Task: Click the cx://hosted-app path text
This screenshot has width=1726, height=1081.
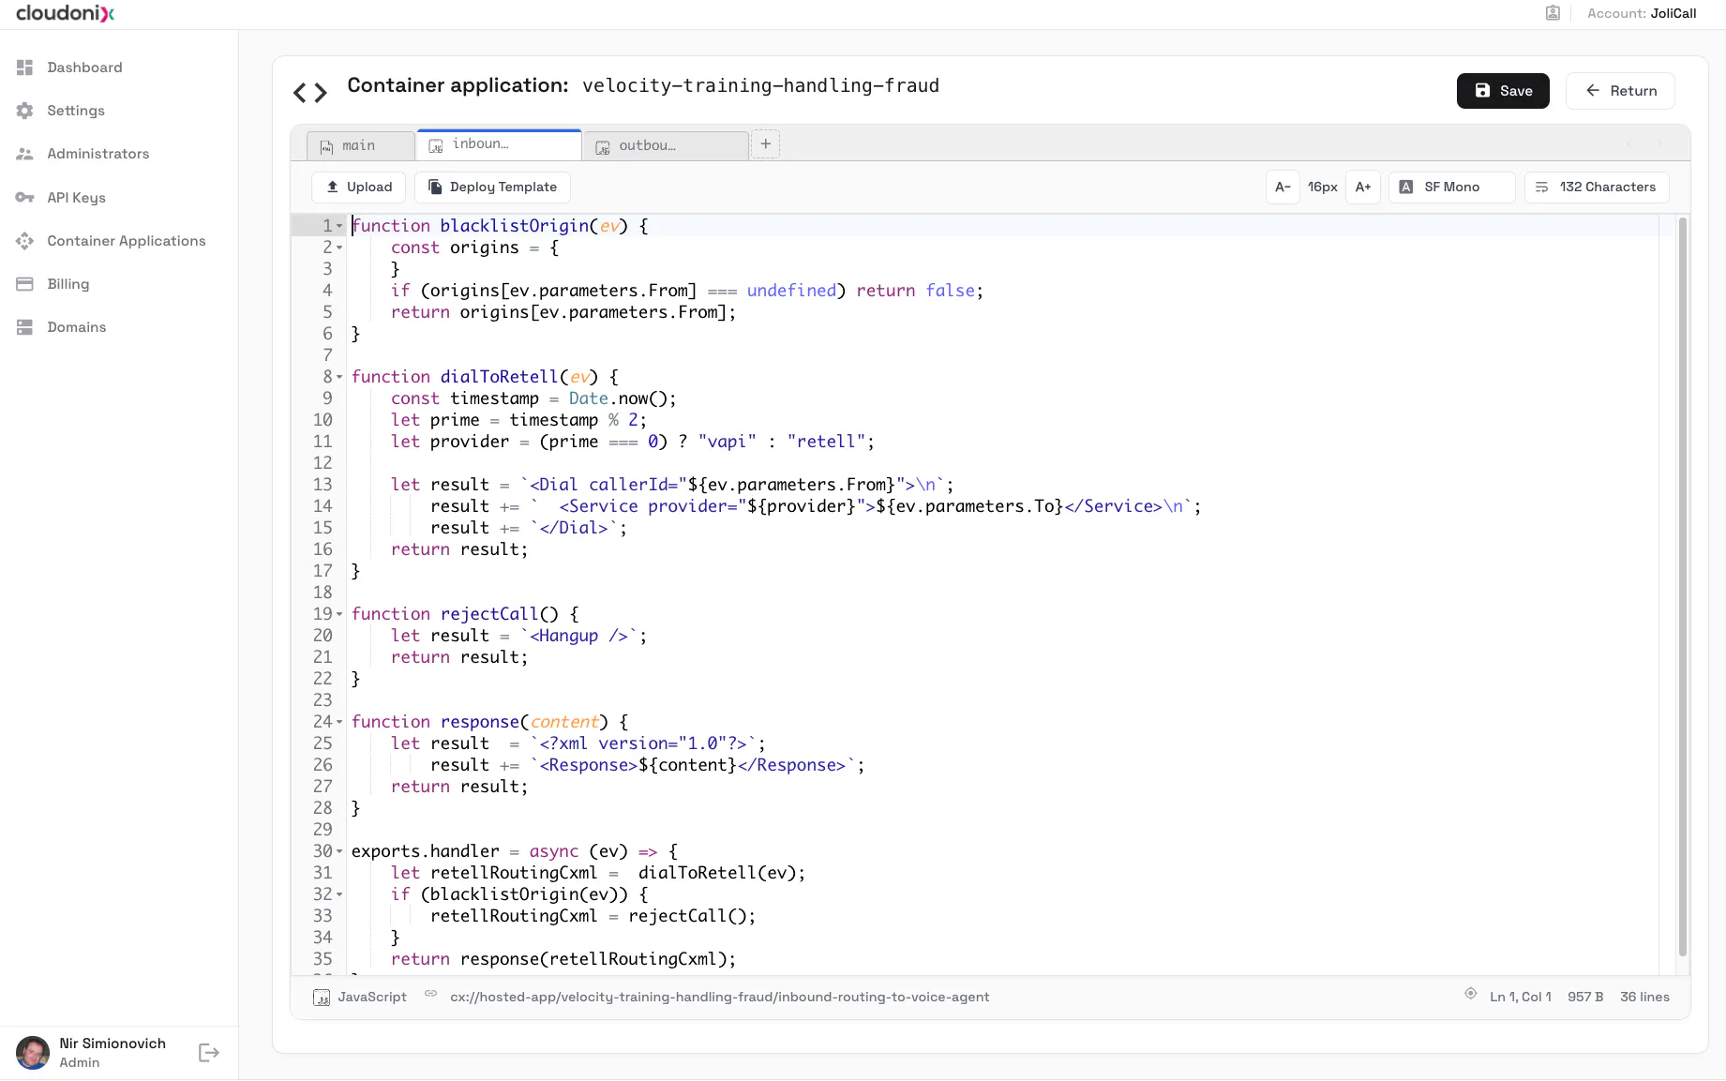Action: (719, 998)
